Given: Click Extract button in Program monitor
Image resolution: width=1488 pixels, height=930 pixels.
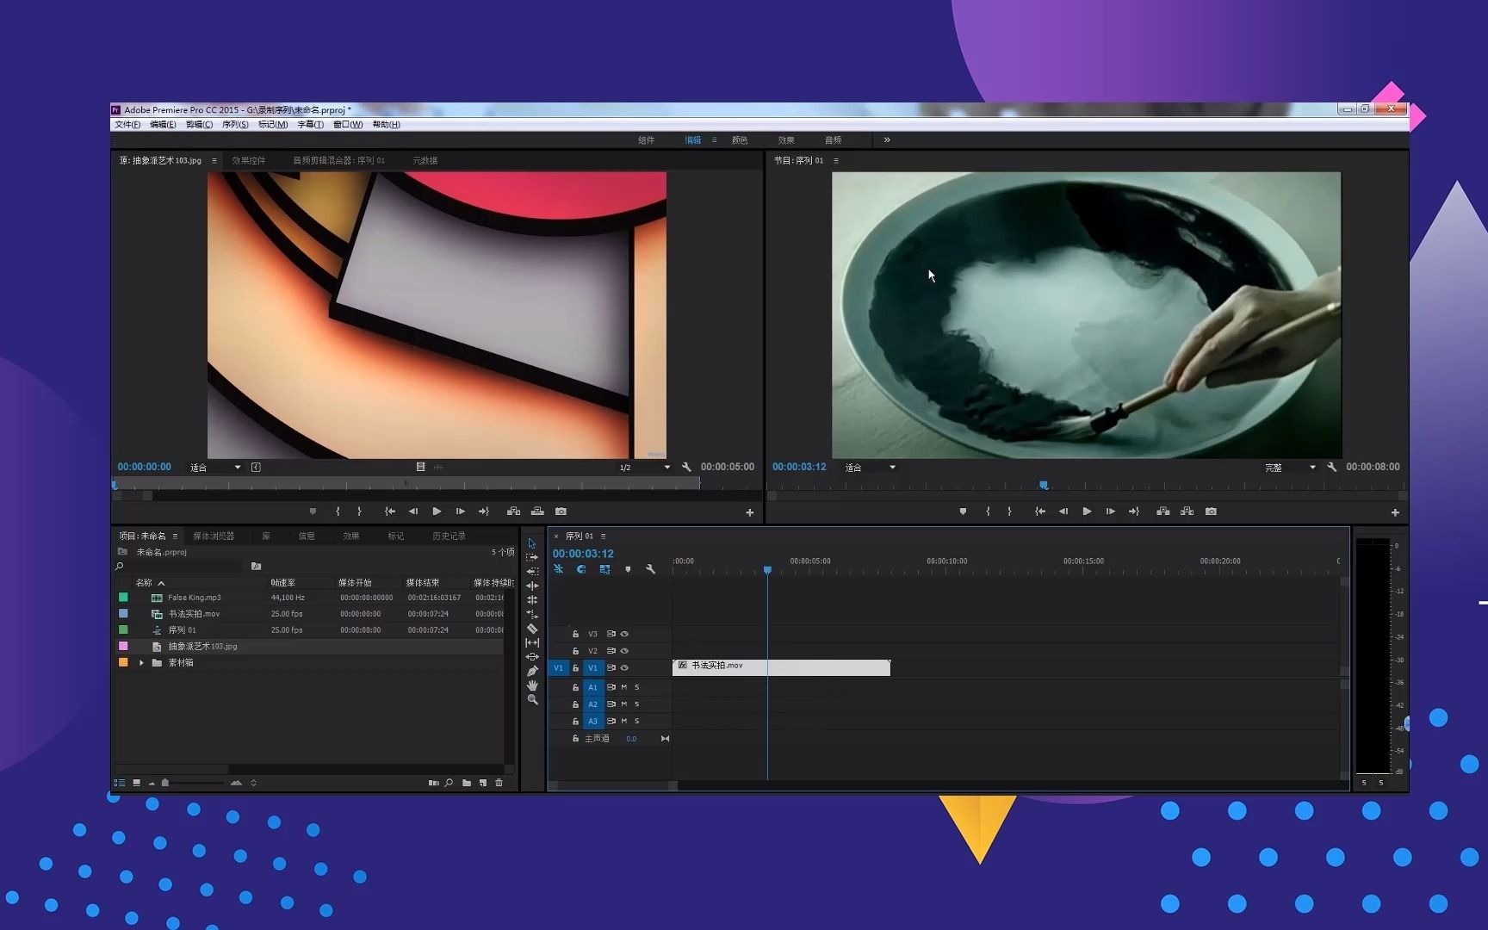Looking at the screenshot, I should coord(1187,512).
